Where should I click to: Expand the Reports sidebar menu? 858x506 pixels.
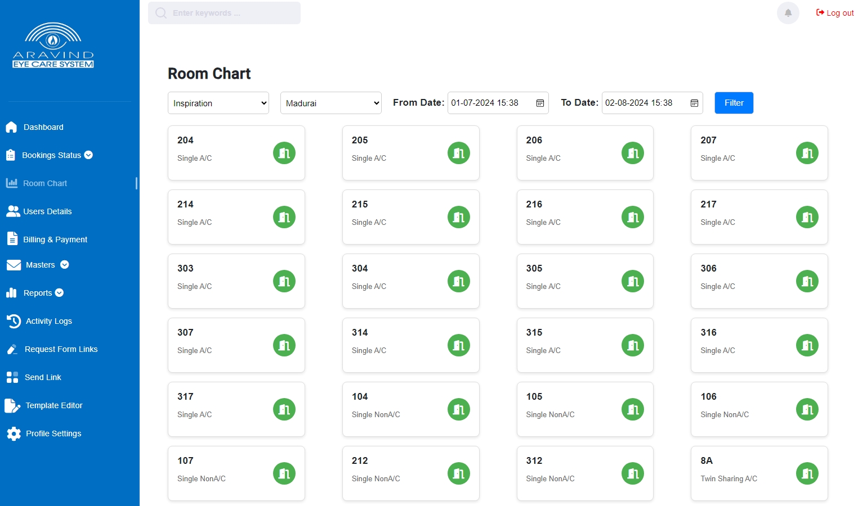(59, 293)
